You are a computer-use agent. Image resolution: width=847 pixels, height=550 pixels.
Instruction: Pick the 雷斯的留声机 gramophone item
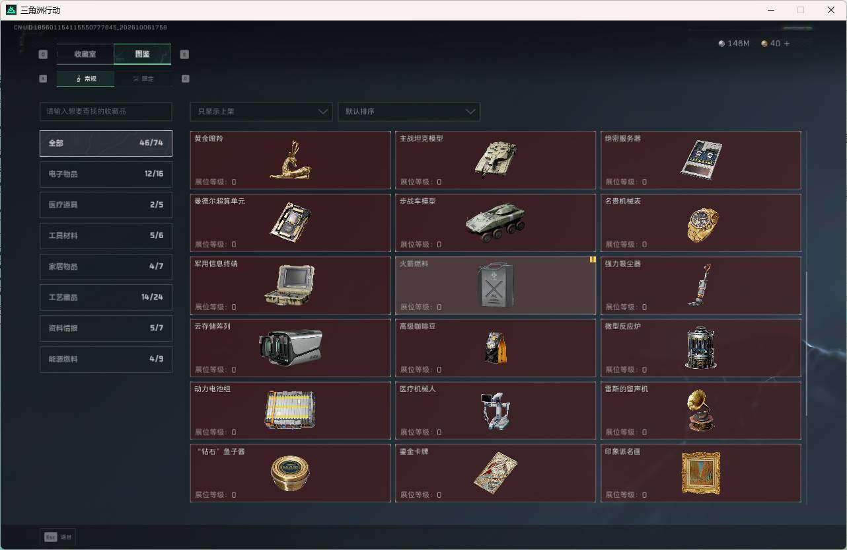701,411
